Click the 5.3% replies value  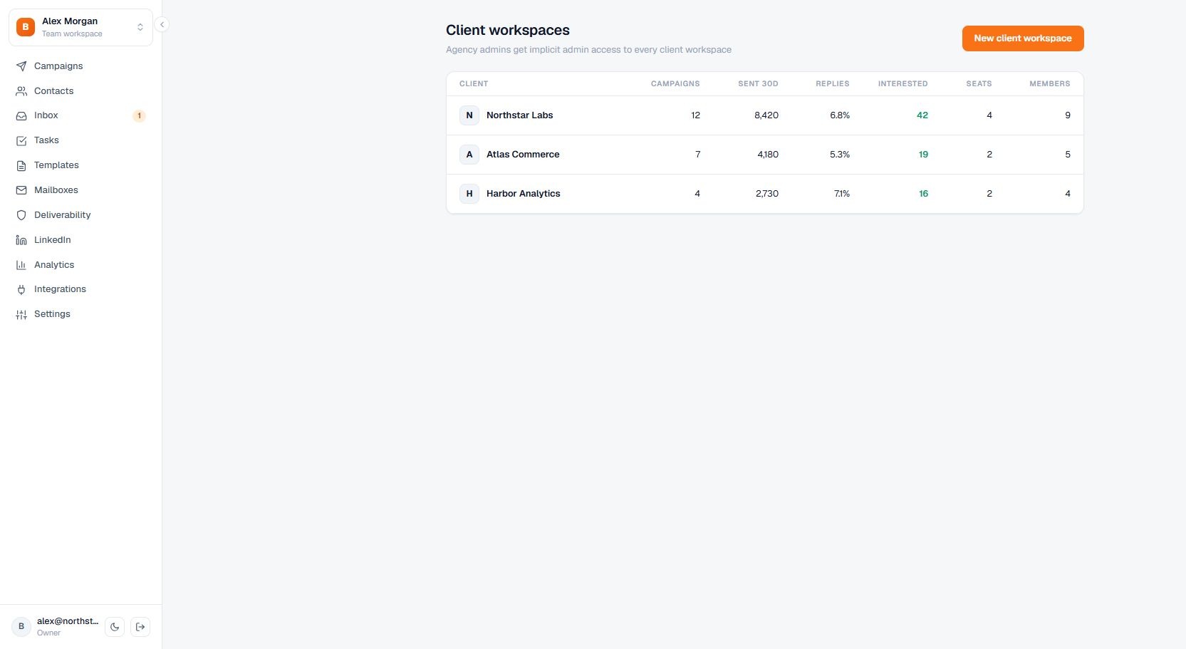[x=840, y=155]
